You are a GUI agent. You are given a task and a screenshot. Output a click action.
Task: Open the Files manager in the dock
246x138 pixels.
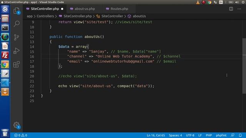click(x=5, y=19)
